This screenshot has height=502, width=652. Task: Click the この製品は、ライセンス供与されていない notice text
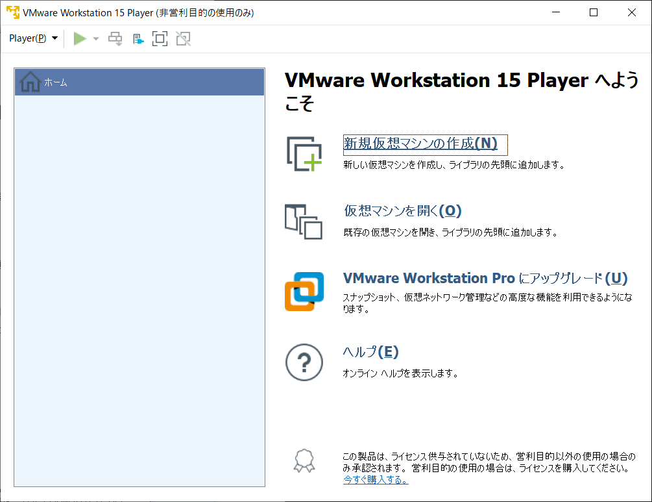tap(489, 462)
